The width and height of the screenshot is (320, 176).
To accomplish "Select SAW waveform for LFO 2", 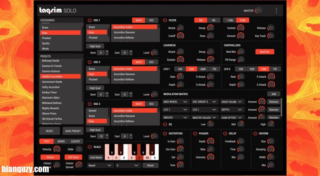I will [x=264, y=69].
